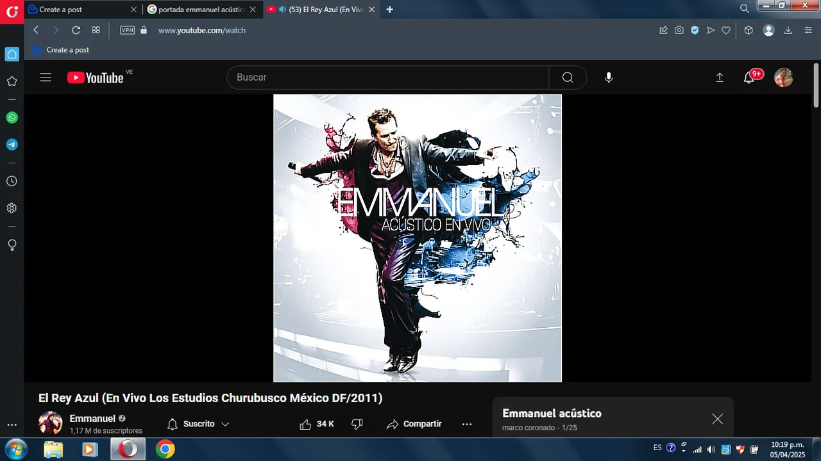Viewport: 821px width, 461px height.
Task: Open video more actions three dots
Action: (x=467, y=424)
